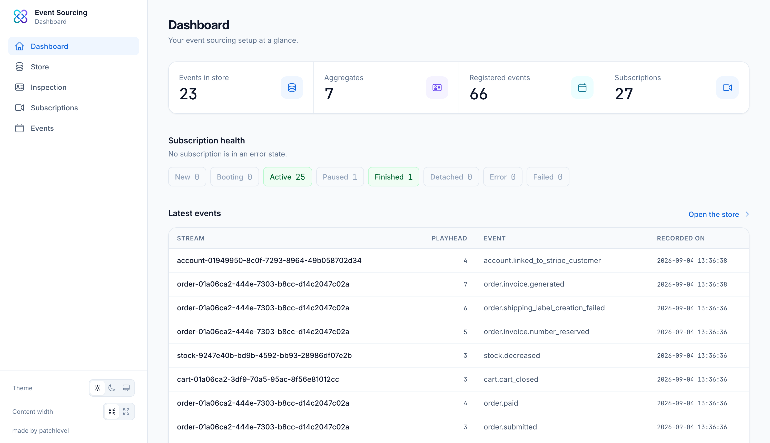Click the RECORDED ON column header
Viewport: 770px width, 443px height.
click(x=680, y=238)
